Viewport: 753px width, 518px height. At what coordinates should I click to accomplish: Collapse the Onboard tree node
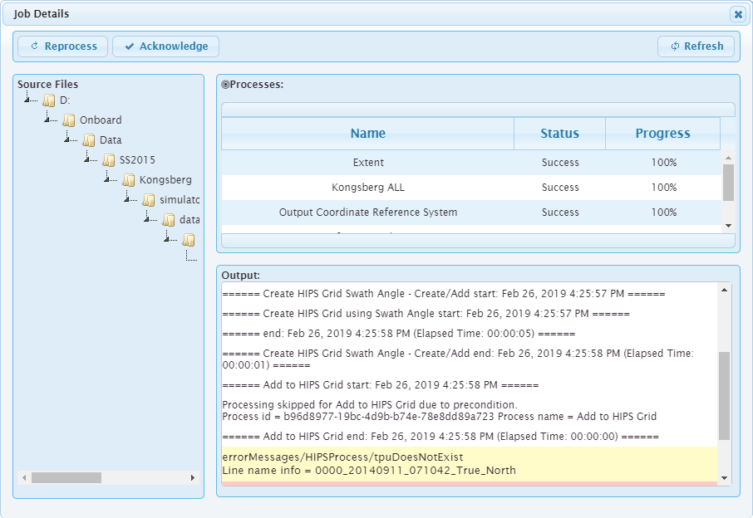tap(47, 120)
